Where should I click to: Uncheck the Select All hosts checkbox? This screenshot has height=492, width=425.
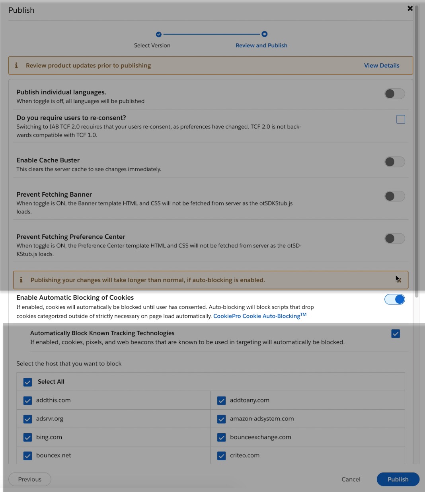[27, 382]
